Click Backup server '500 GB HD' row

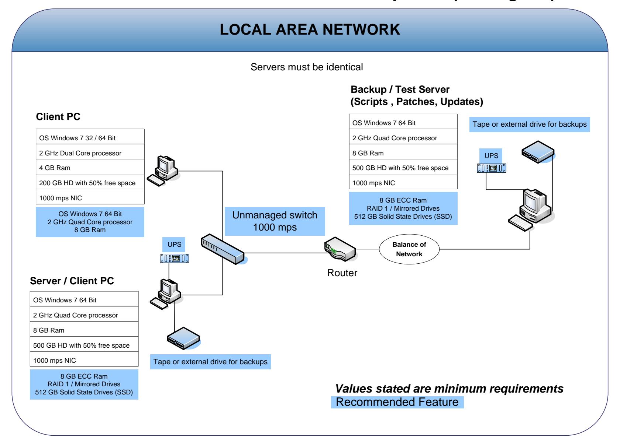[403, 167]
